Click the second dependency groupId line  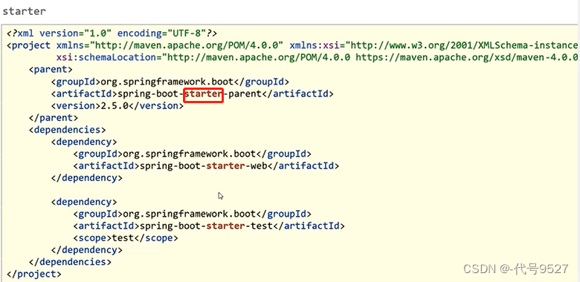coord(193,214)
